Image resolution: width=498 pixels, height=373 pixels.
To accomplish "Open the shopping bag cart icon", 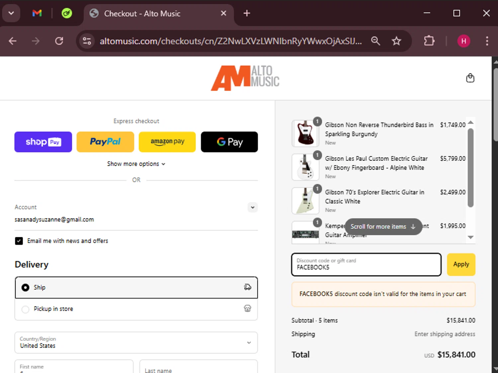I will click(x=470, y=78).
